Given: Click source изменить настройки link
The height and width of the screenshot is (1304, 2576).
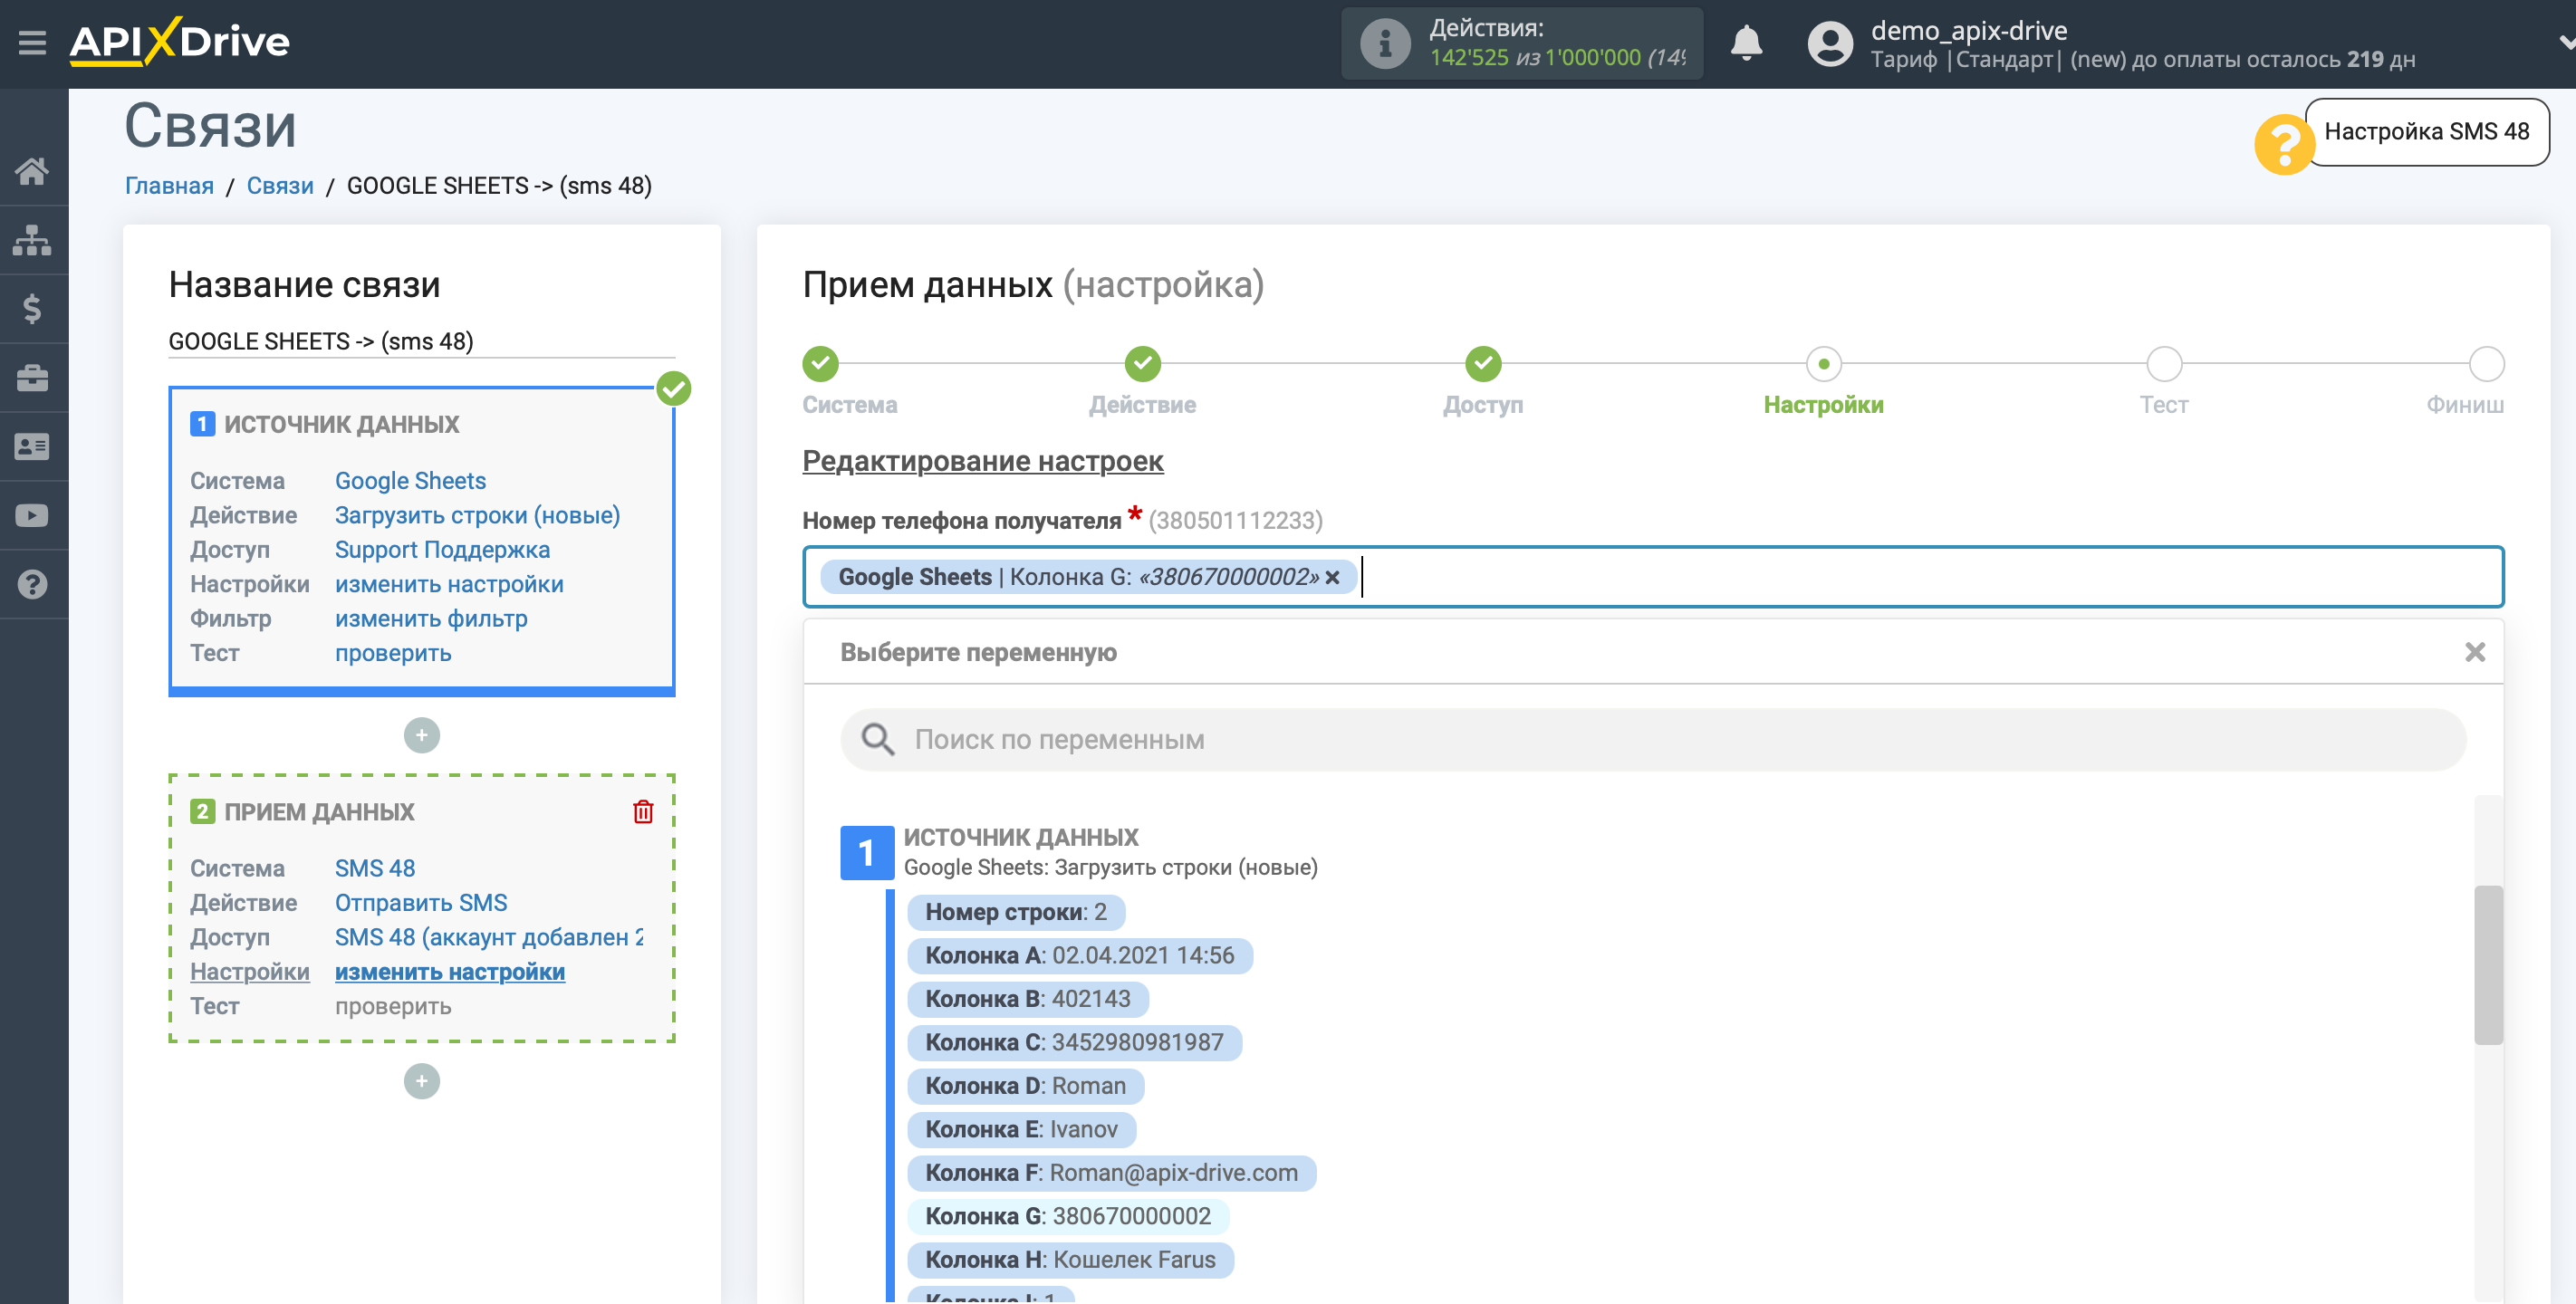Looking at the screenshot, I should click(449, 584).
